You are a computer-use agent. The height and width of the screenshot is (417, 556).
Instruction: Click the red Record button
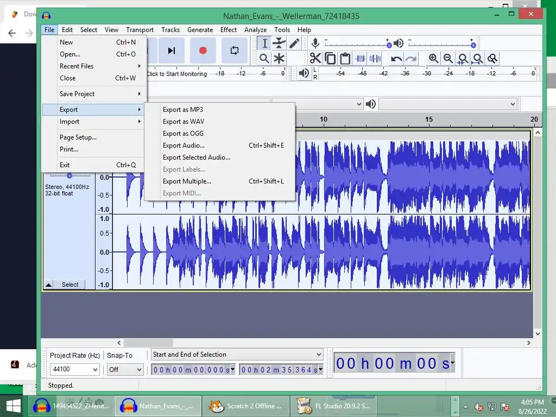tap(203, 50)
